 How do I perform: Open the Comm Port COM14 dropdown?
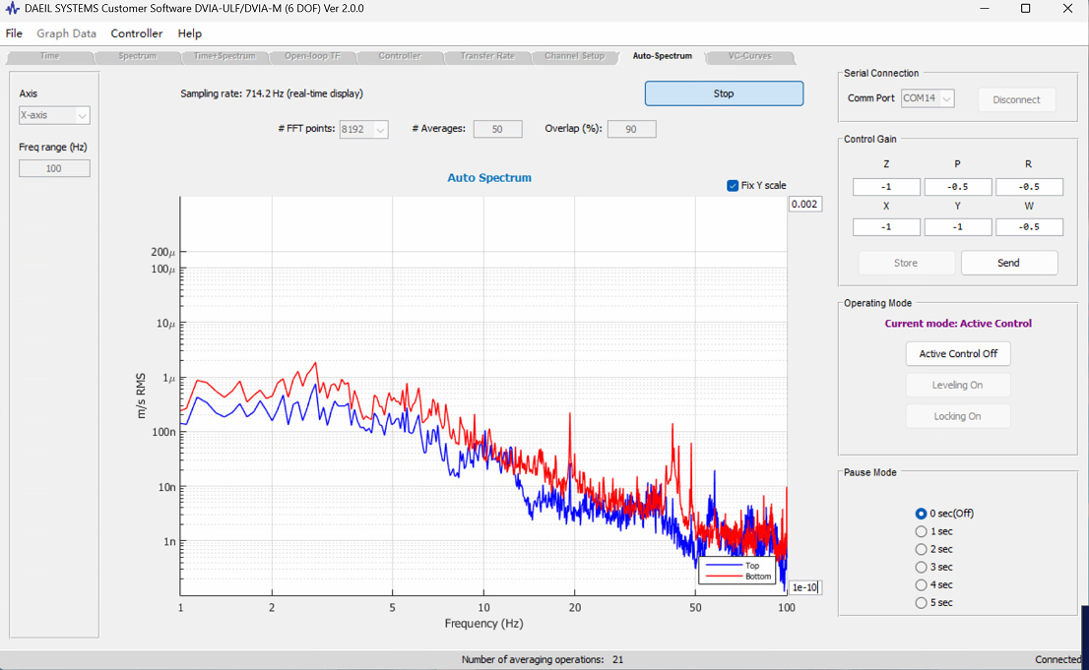[x=928, y=98]
